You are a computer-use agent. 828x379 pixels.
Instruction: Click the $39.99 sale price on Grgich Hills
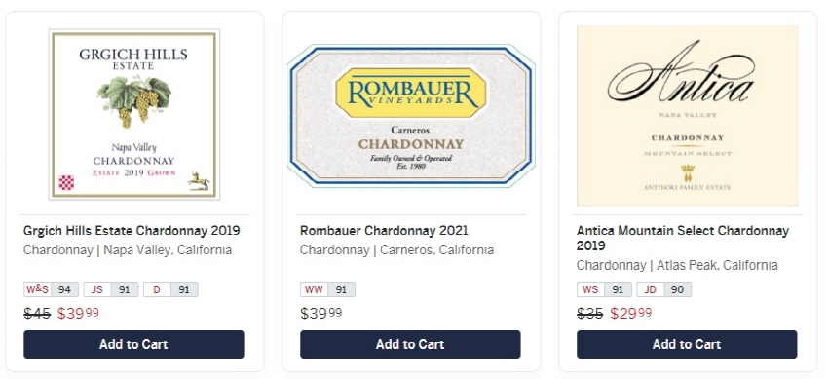[x=78, y=314]
